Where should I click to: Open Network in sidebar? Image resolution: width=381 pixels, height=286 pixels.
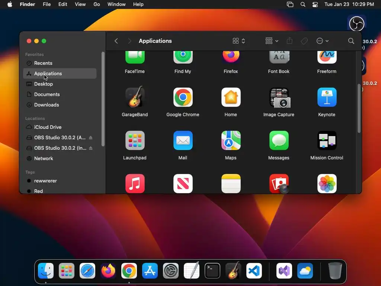pyautogui.click(x=60, y=158)
